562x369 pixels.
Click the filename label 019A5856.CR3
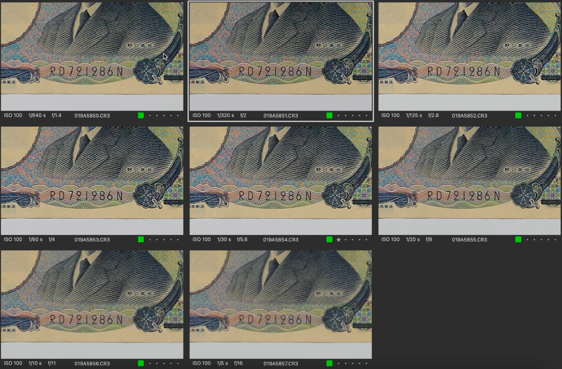click(x=92, y=364)
